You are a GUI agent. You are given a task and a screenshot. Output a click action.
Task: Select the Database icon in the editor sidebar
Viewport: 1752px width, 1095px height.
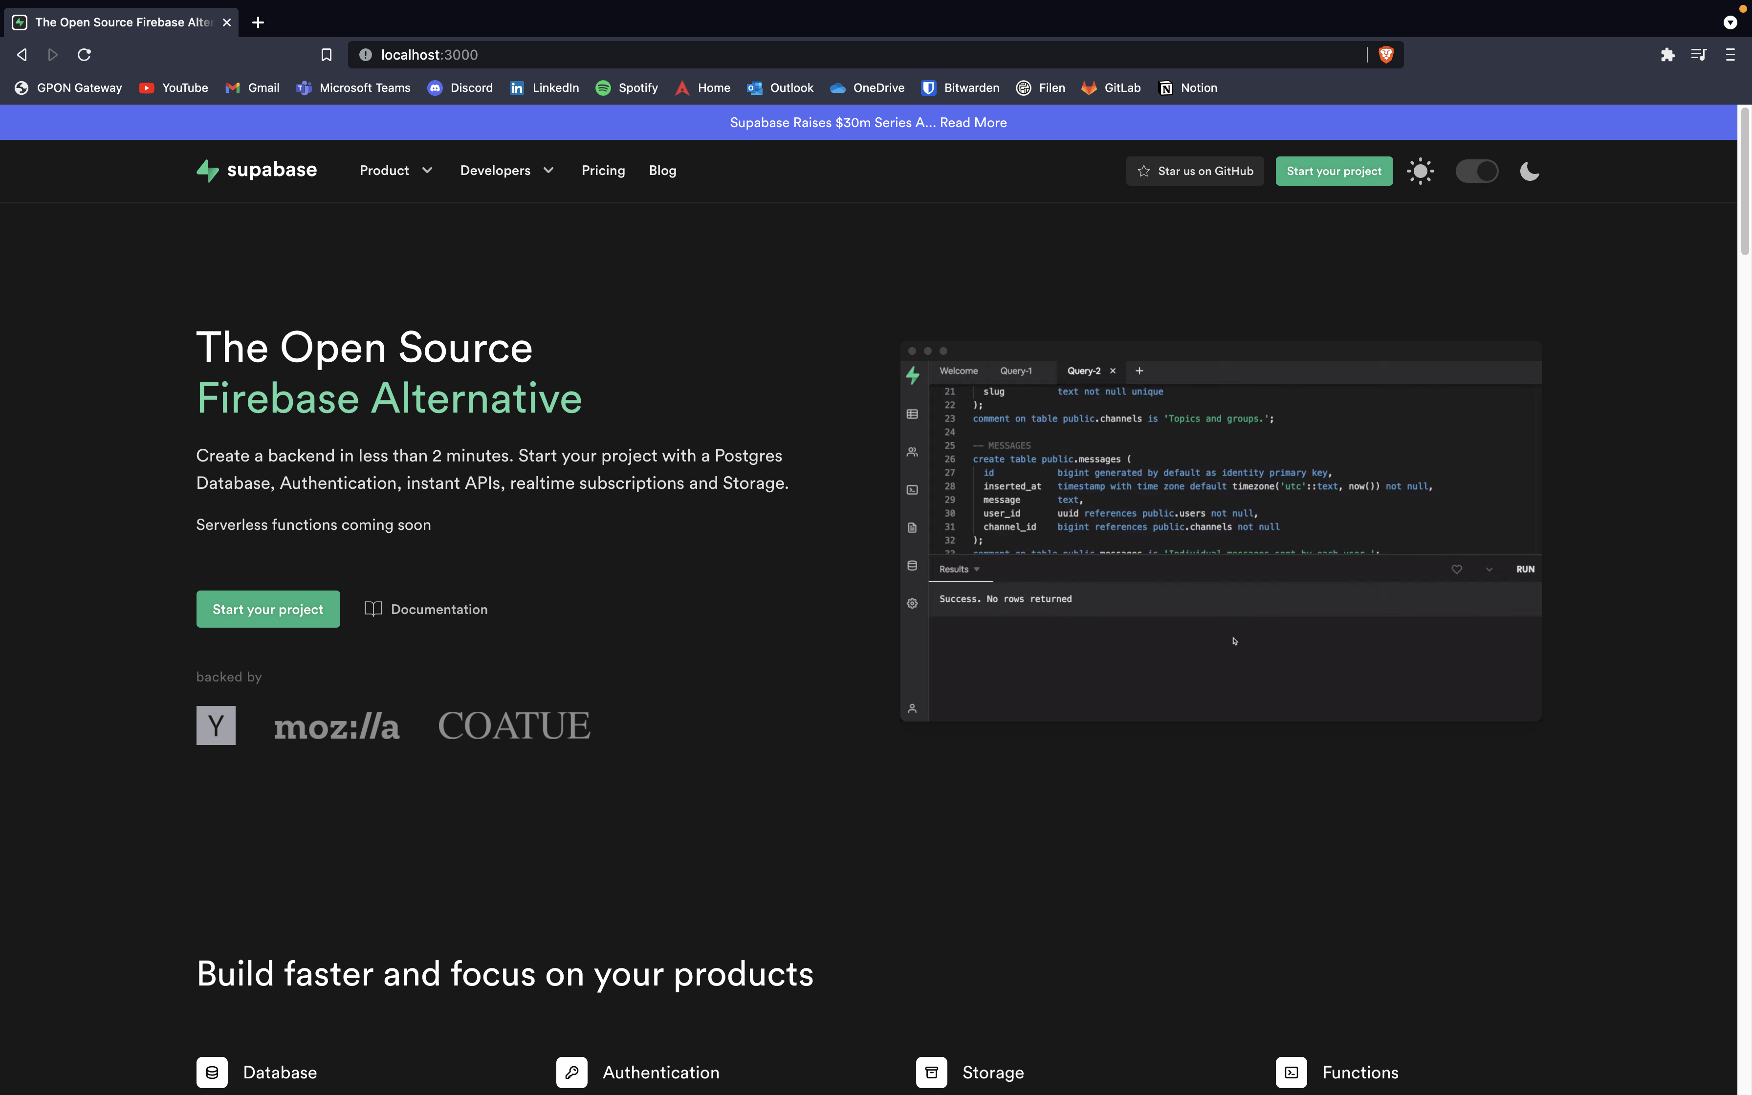(912, 565)
